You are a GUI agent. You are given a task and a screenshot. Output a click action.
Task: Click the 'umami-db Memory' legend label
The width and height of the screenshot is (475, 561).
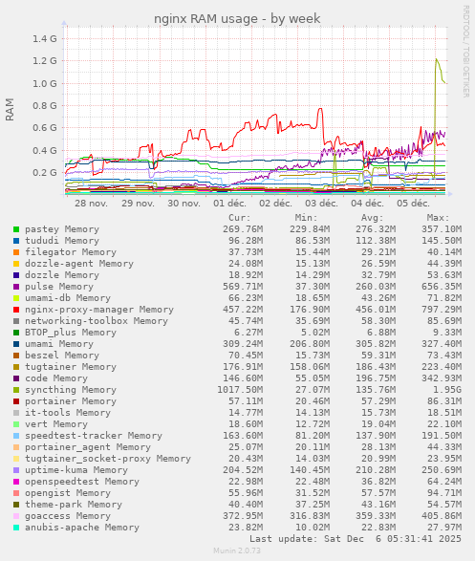pos(68,298)
